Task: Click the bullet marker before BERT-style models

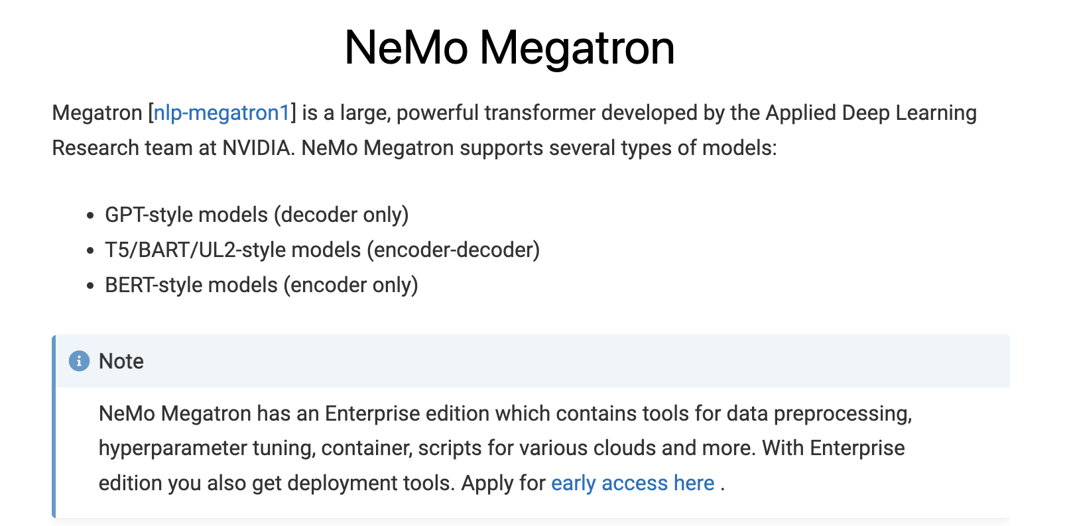Action: (x=91, y=286)
